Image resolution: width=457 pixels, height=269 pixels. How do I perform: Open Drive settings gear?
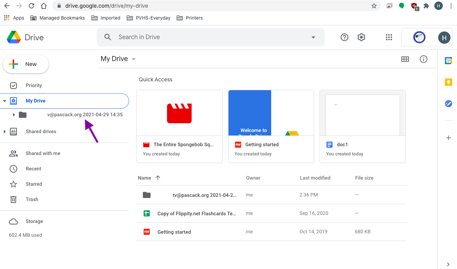click(361, 37)
